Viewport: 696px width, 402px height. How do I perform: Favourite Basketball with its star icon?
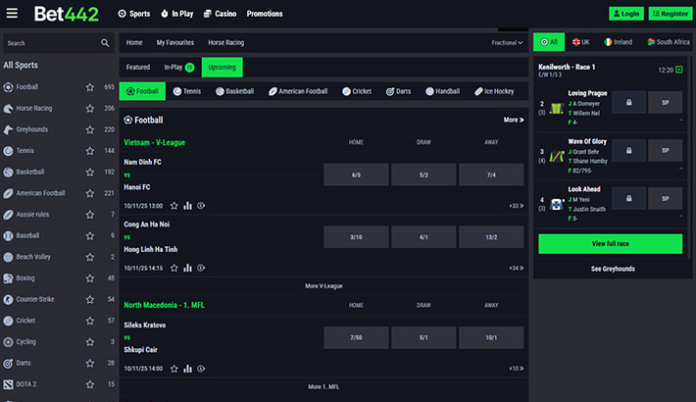click(x=90, y=172)
